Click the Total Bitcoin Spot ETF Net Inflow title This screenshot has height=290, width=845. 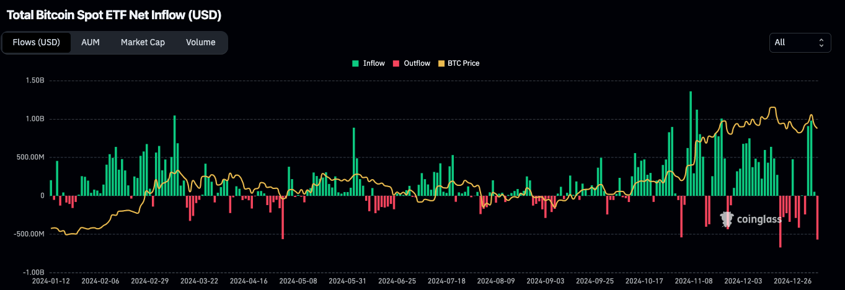coord(113,14)
